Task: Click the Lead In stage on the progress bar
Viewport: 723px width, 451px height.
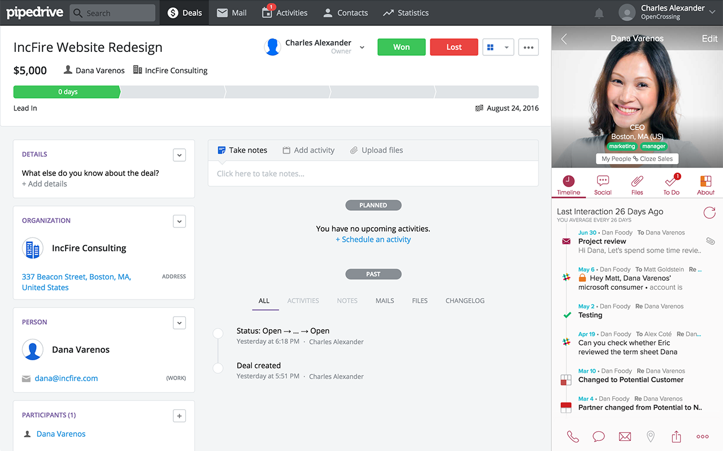Action: [x=66, y=91]
